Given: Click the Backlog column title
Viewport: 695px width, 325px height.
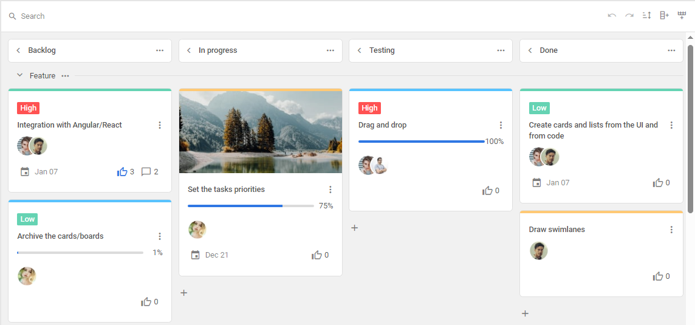Looking at the screenshot, I should (x=42, y=50).
